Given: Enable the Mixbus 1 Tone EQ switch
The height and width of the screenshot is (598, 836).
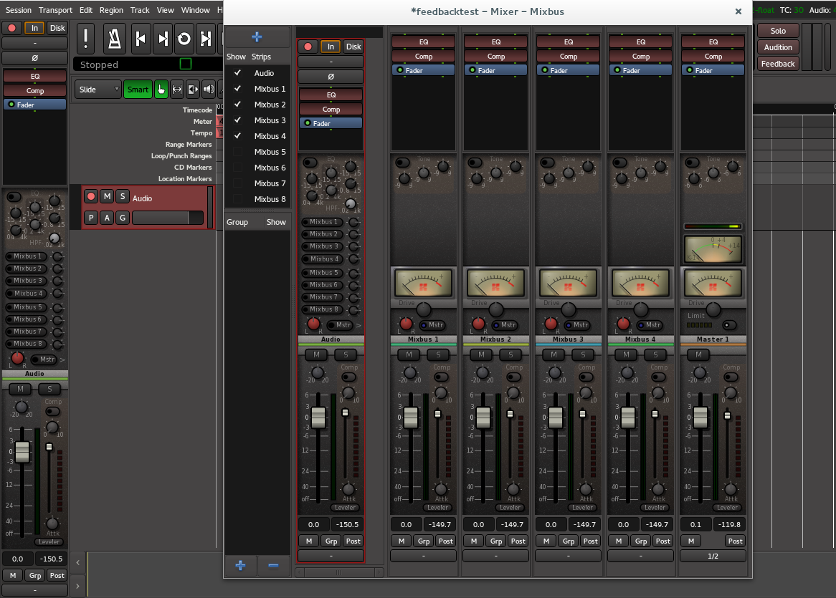Looking at the screenshot, I should (403, 163).
